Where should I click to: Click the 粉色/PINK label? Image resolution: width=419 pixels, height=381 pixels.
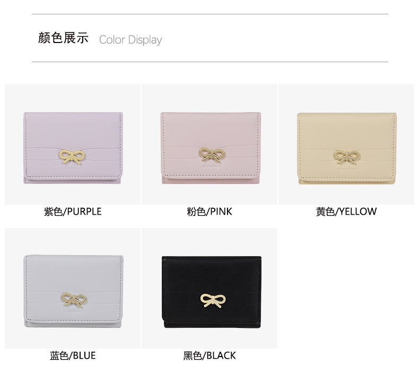[x=210, y=211]
